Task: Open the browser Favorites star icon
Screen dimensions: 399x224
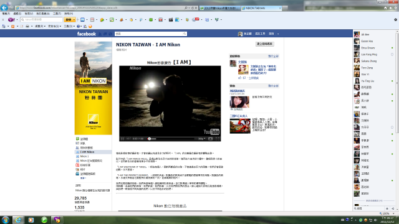Action: pos(390,8)
